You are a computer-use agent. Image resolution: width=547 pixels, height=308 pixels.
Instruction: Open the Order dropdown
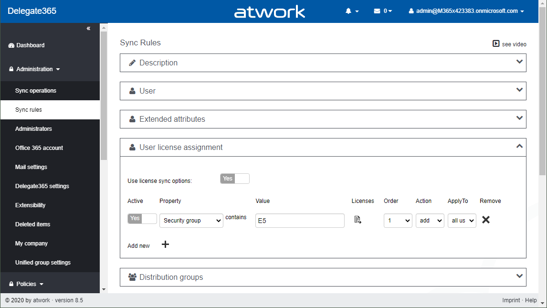click(398, 221)
